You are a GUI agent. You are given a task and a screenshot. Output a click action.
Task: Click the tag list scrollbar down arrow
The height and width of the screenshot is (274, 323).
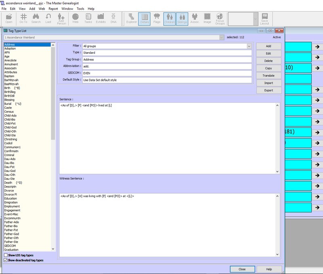tap(53, 249)
